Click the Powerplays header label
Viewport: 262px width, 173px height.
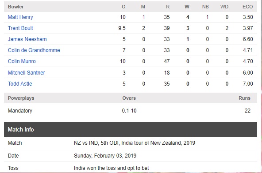[21, 98]
